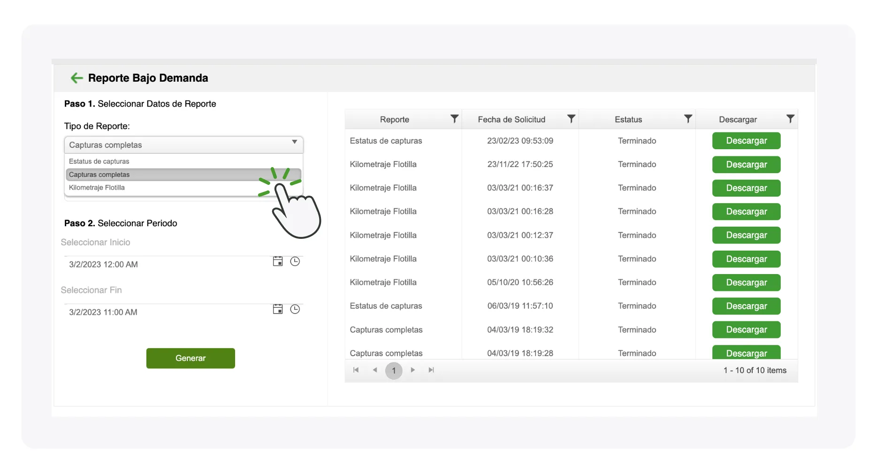Image resolution: width=870 pixels, height=458 pixels.
Task: Download the report dated 04/03/19 18:19:32
Action: [746, 329]
